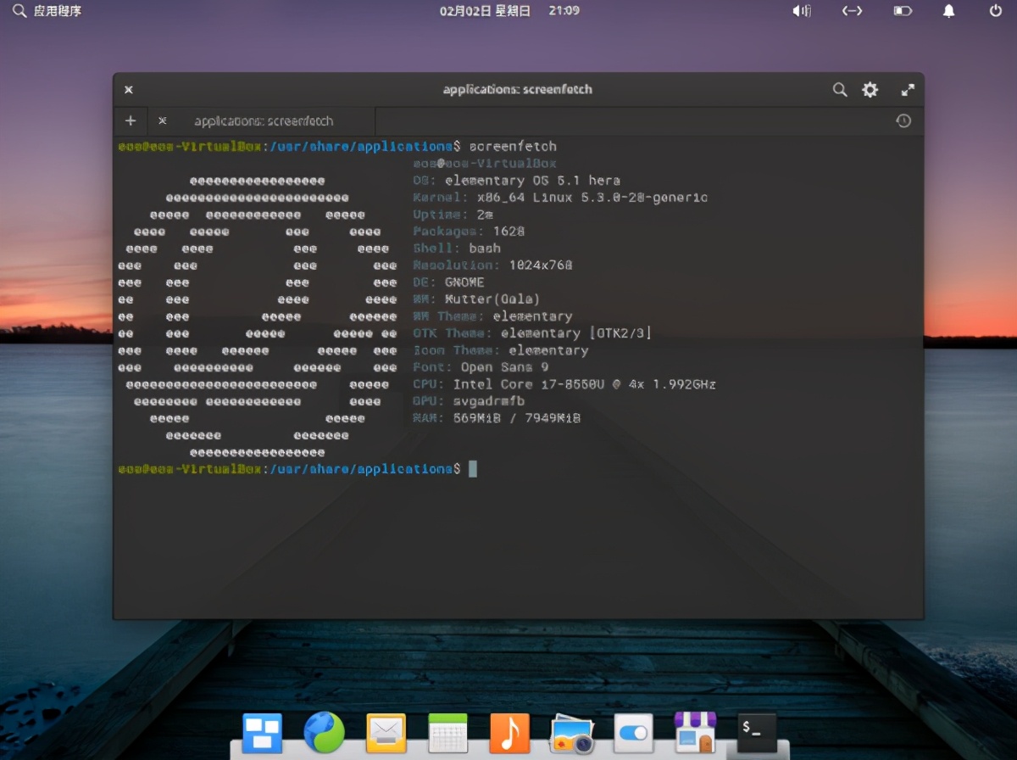This screenshot has height=760, width=1017.
Task: Open the multitasking view icon in the dock
Action: (261, 730)
